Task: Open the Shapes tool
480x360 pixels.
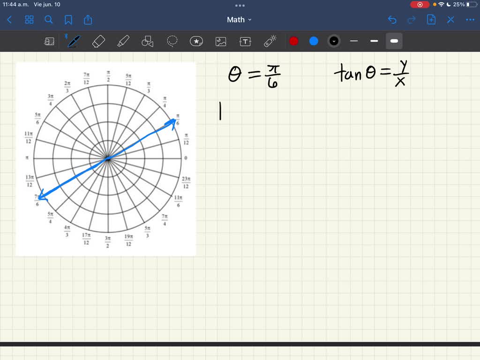Action: pos(148,41)
